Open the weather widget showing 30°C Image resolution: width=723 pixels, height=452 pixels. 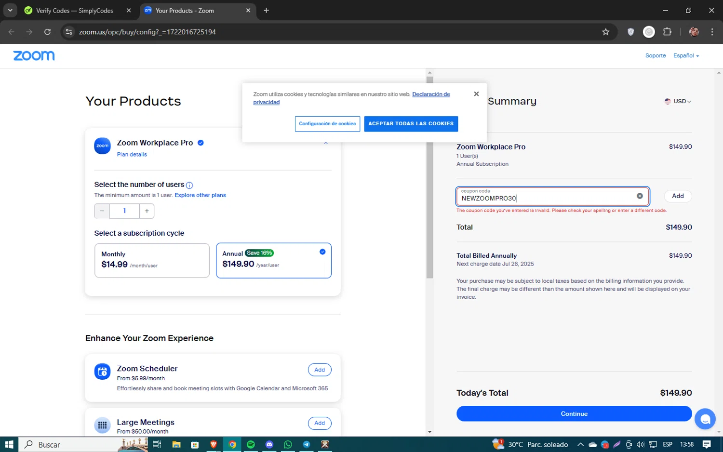530,444
